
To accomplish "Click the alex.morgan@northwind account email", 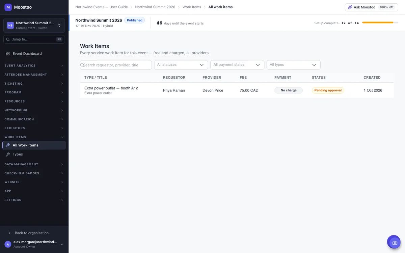I will point(35,242).
